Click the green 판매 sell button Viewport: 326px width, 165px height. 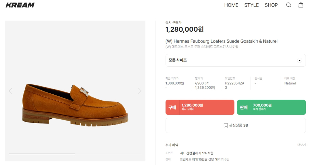(271, 107)
